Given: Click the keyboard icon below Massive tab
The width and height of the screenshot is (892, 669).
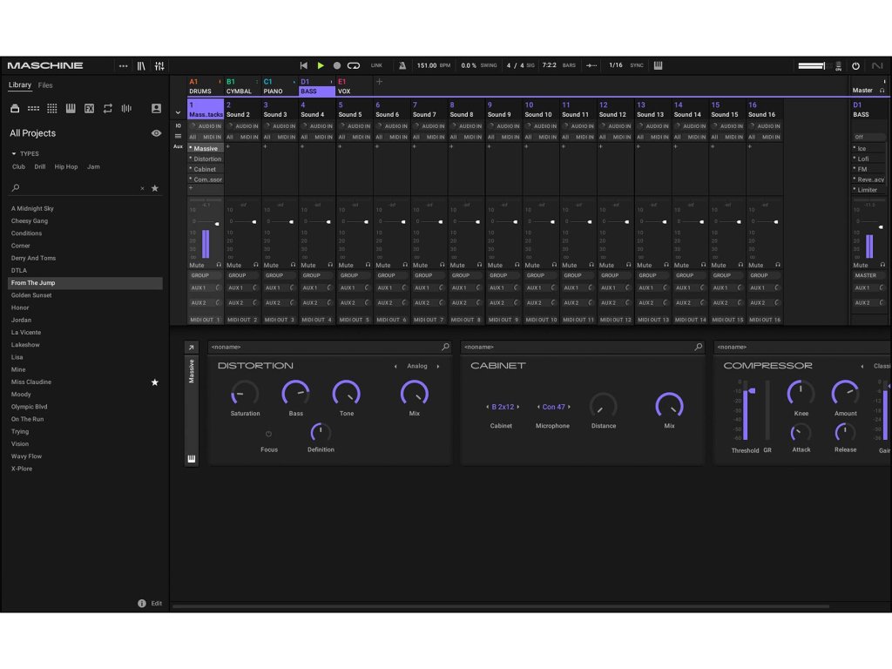Looking at the screenshot, I should tap(191, 458).
